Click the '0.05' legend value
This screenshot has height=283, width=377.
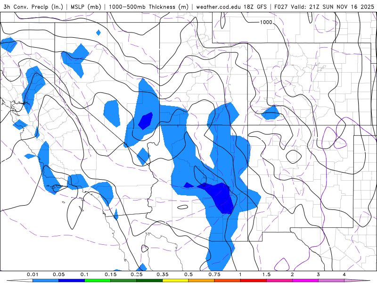pos(58,275)
